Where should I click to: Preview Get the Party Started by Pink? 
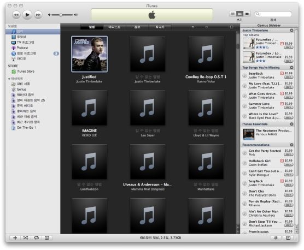244,153
